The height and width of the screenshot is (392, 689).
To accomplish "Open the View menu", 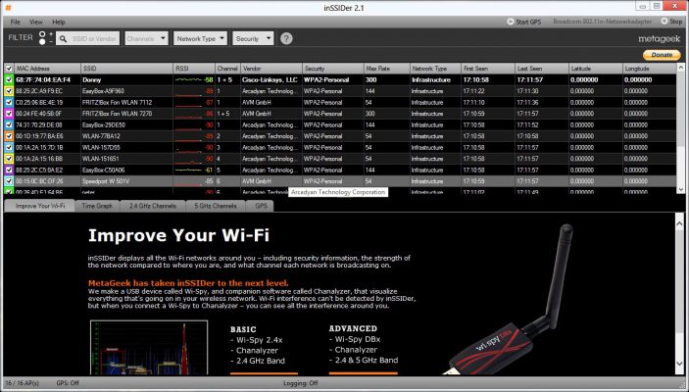I will point(35,22).
